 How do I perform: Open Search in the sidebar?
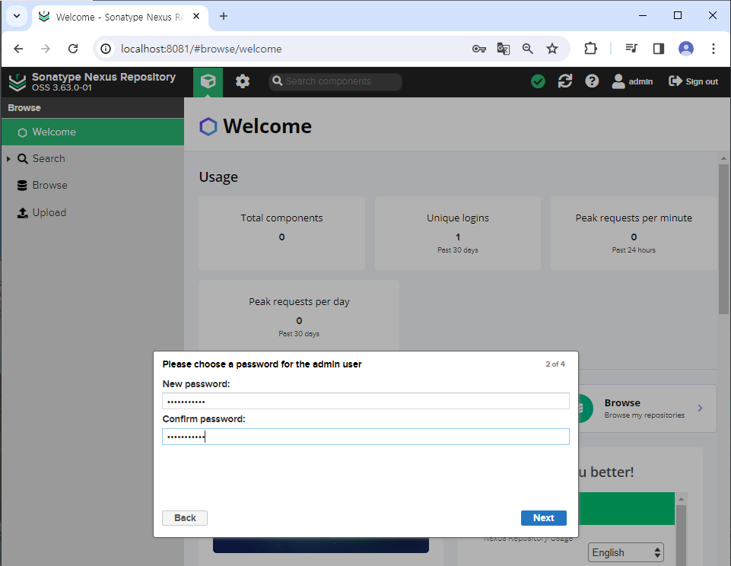point(49,158)
